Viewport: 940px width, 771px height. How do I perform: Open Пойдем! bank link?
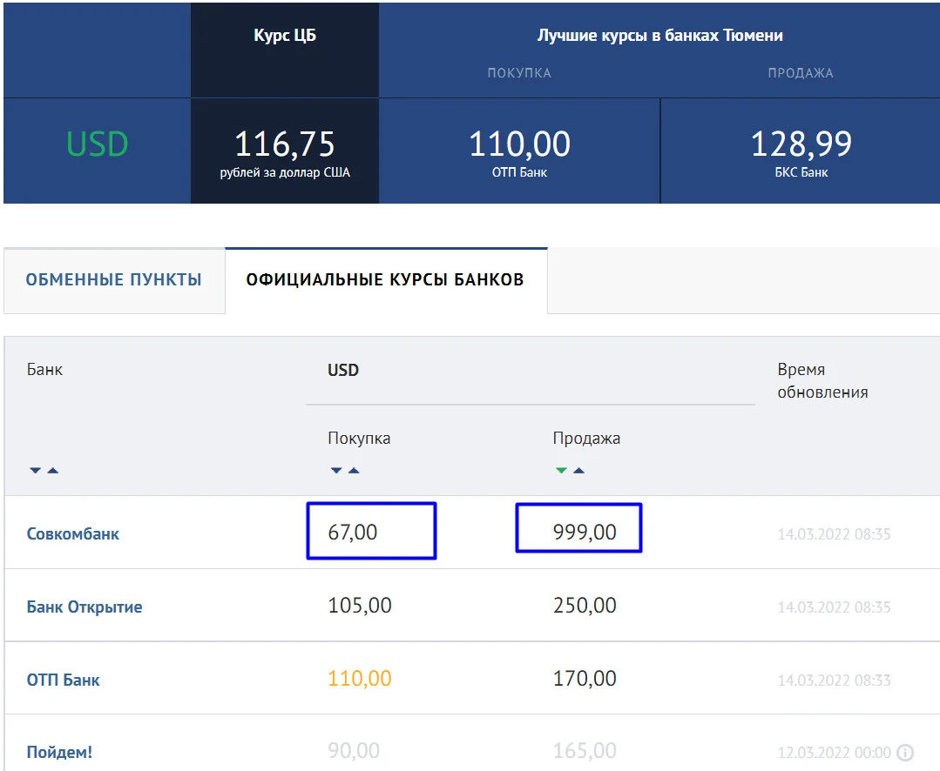pyautogui.click(x=60, y=753)
